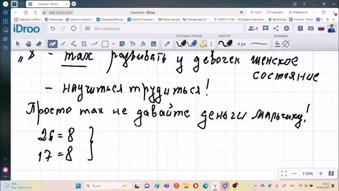This screenshot has height=191, width=339.
Task: Select the pointer selection tool
Action: tap(18, 44)
